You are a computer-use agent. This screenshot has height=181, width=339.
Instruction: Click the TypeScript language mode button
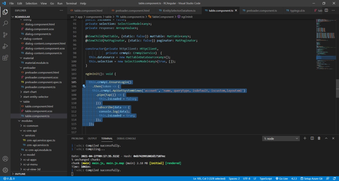[266, 179]
